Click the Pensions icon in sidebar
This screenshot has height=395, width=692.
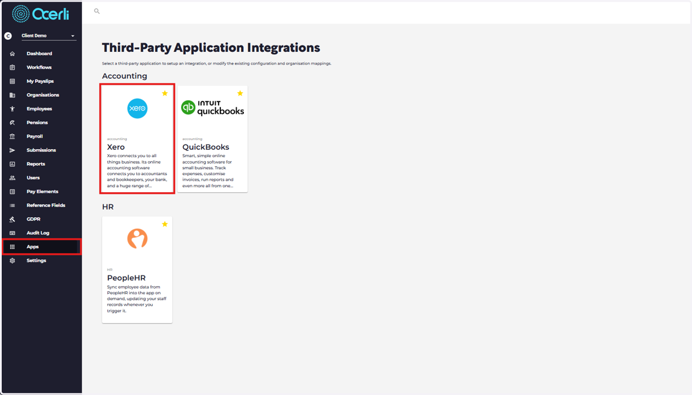pyautogui.click(x=12, y=123)
